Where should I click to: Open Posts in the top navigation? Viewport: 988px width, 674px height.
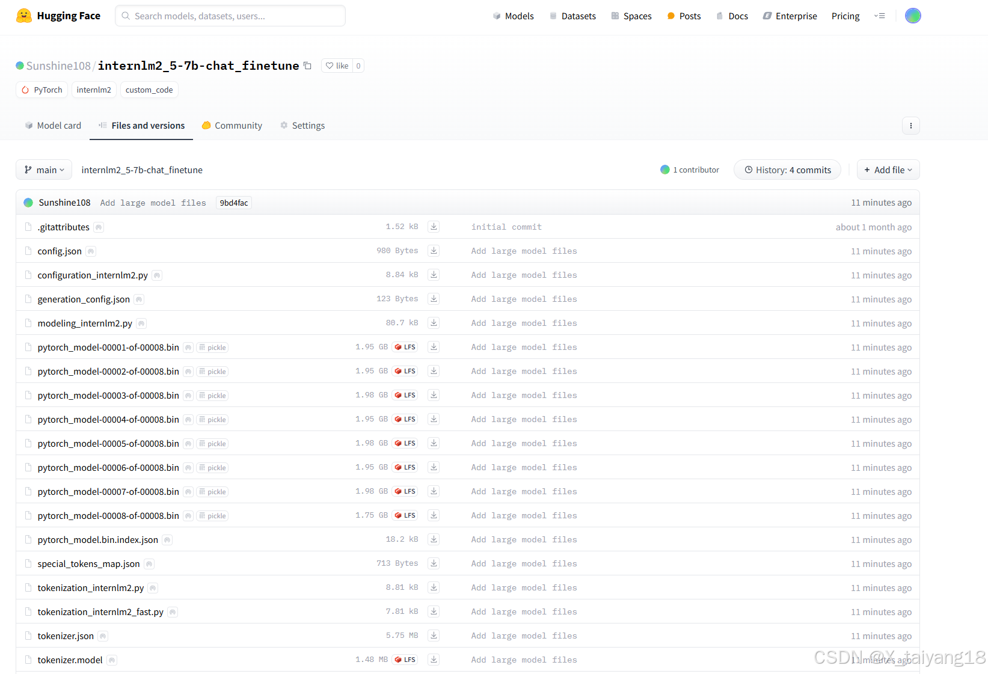point(684,16)
